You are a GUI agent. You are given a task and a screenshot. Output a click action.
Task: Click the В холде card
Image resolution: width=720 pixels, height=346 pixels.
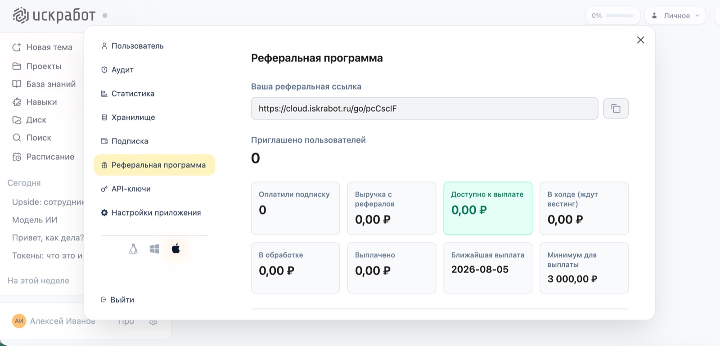[584, 208]
